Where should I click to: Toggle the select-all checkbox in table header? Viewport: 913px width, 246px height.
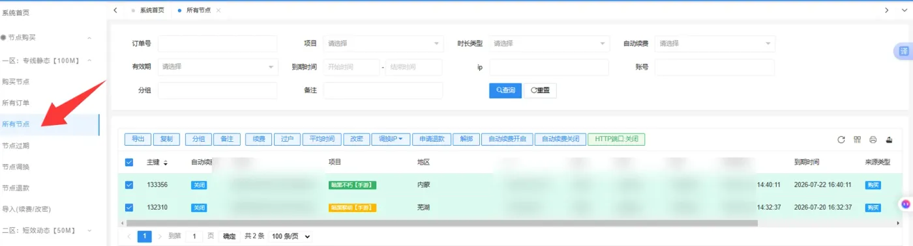[129, 162]
